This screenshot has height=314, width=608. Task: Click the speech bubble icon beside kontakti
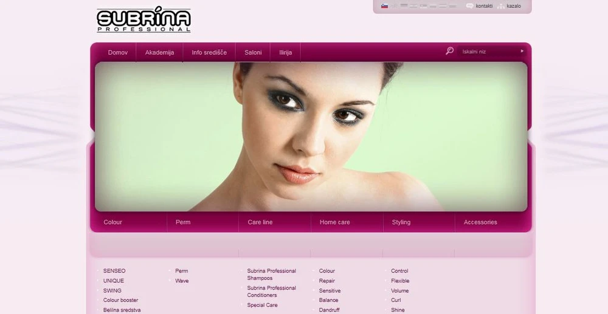[x=469, y=6]
